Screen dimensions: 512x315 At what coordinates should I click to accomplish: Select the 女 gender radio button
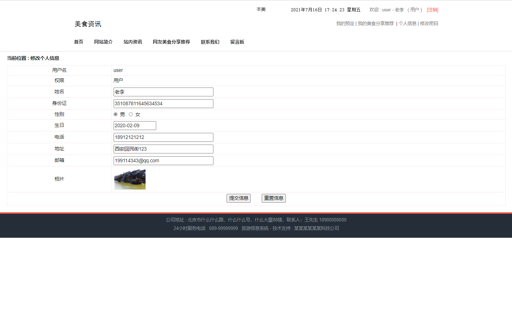coord(131,114)
